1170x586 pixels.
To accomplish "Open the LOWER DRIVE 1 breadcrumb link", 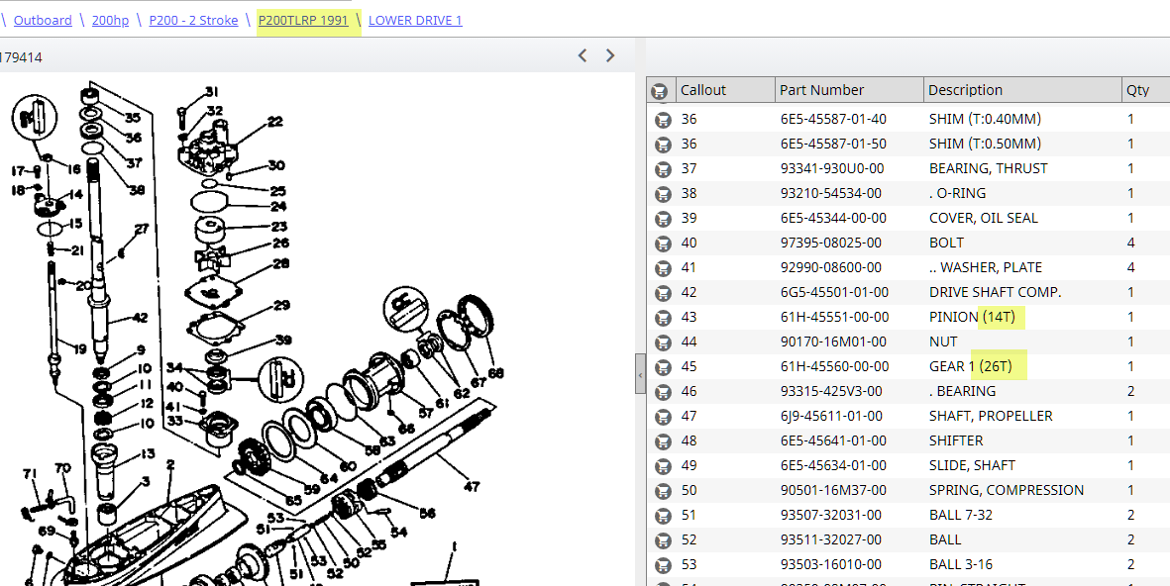I will pos(416,20).
